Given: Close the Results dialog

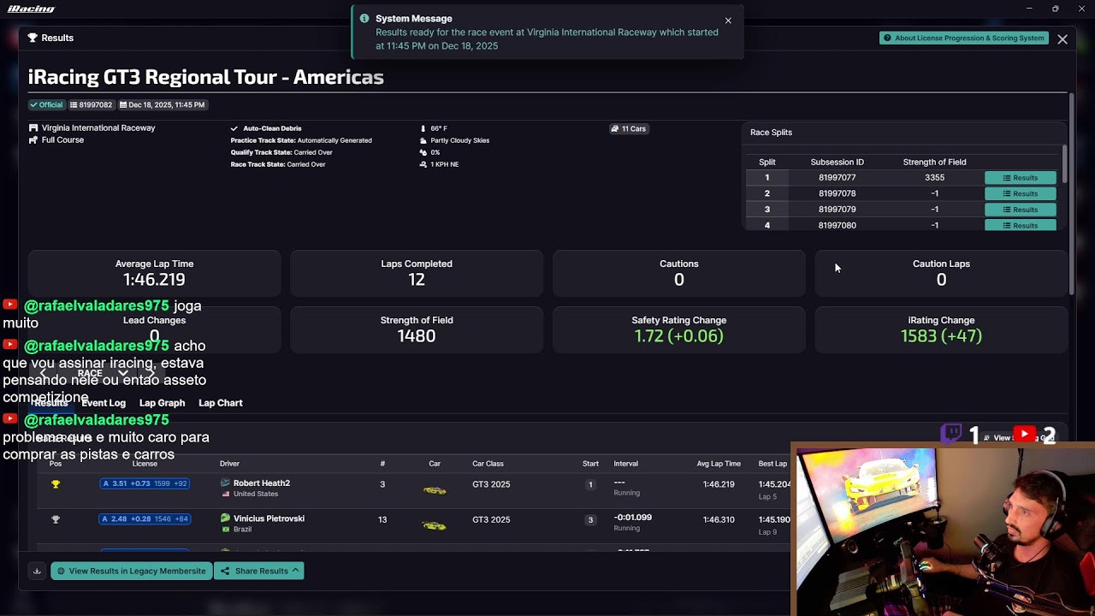Looking at the screenshot, I should tap(1062, 39).
